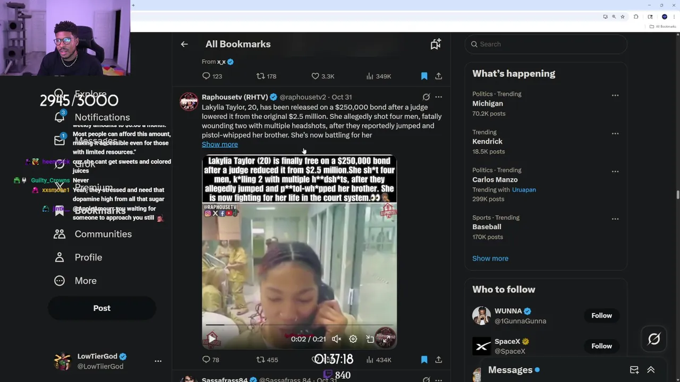680x382 pixels.
Task: Open the Kendrick trending topic
Action: click(487, 142)
